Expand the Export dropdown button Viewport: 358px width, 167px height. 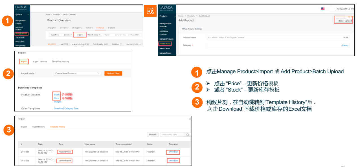pos(67,35)
